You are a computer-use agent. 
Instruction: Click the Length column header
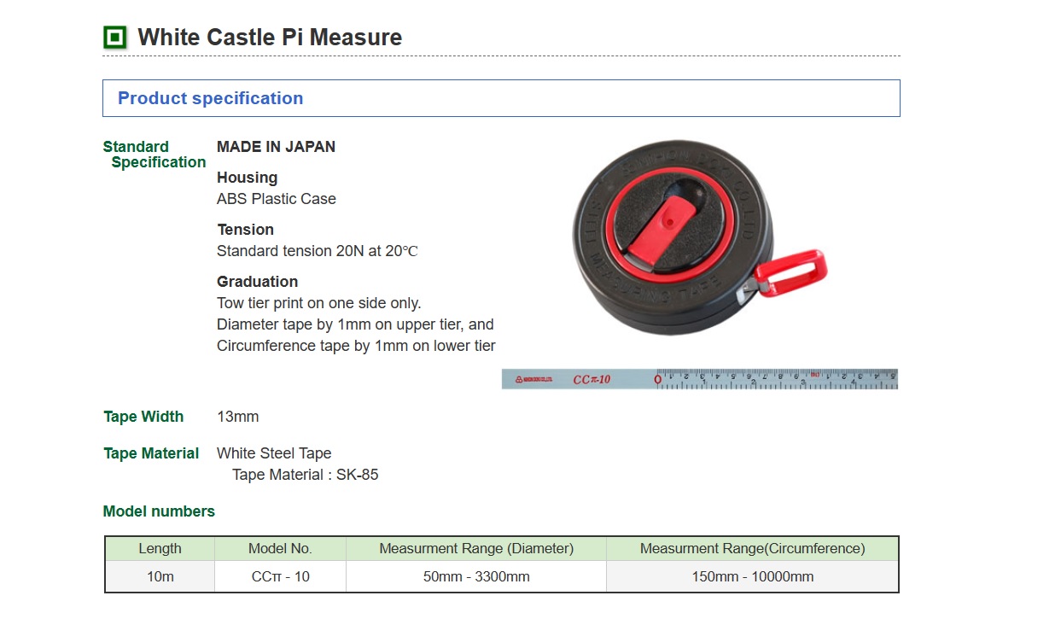click(x=159, y=549)
